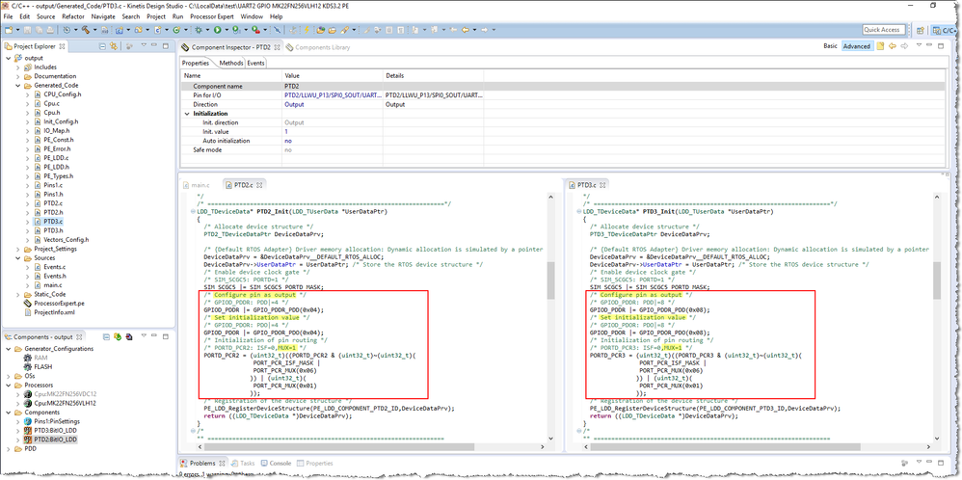962x480 pixels.
Task: Start debugging with the green bug icon
Action: point(200,30)
